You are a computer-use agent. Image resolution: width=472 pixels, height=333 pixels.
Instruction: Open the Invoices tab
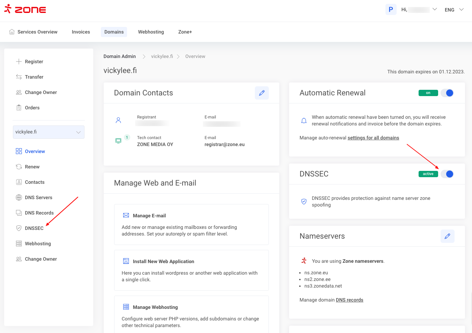[x=81, y=32]
